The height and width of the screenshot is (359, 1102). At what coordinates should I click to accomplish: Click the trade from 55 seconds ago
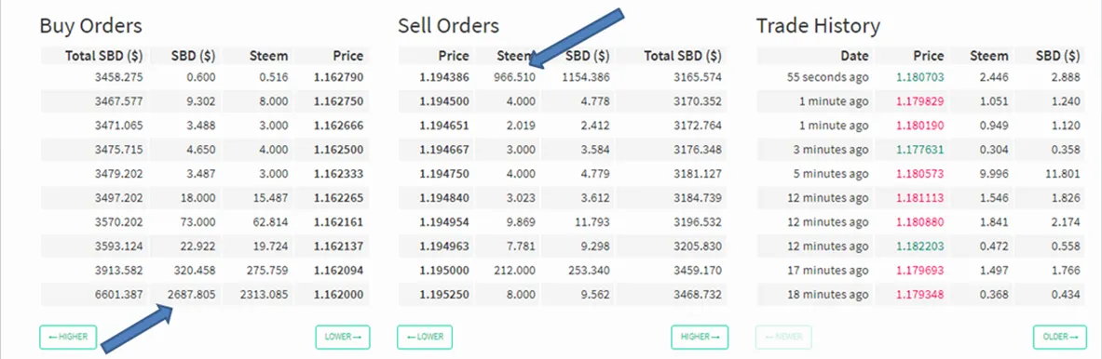click(x=920, y=77)
